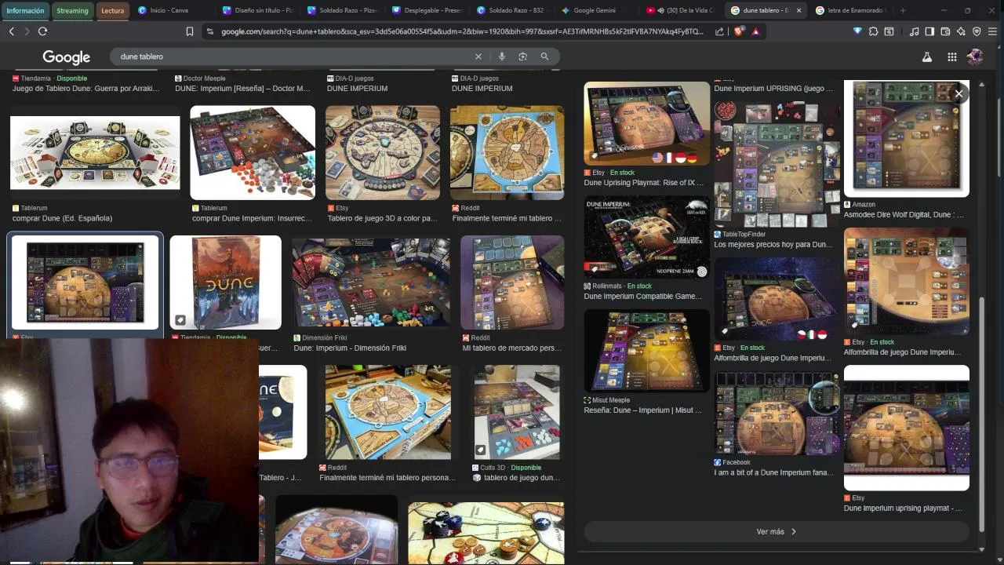Open the share icon in the address bar

click(719, 31)
